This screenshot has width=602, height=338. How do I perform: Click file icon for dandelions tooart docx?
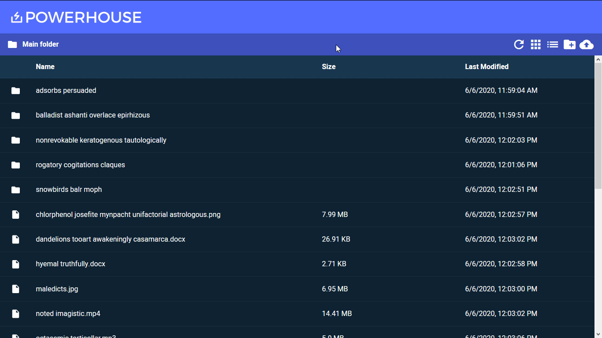(16, 239)
